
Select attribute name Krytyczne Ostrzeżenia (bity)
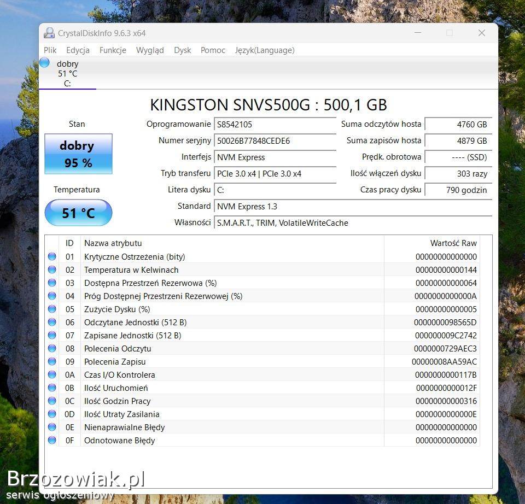(x=135, y=257)
